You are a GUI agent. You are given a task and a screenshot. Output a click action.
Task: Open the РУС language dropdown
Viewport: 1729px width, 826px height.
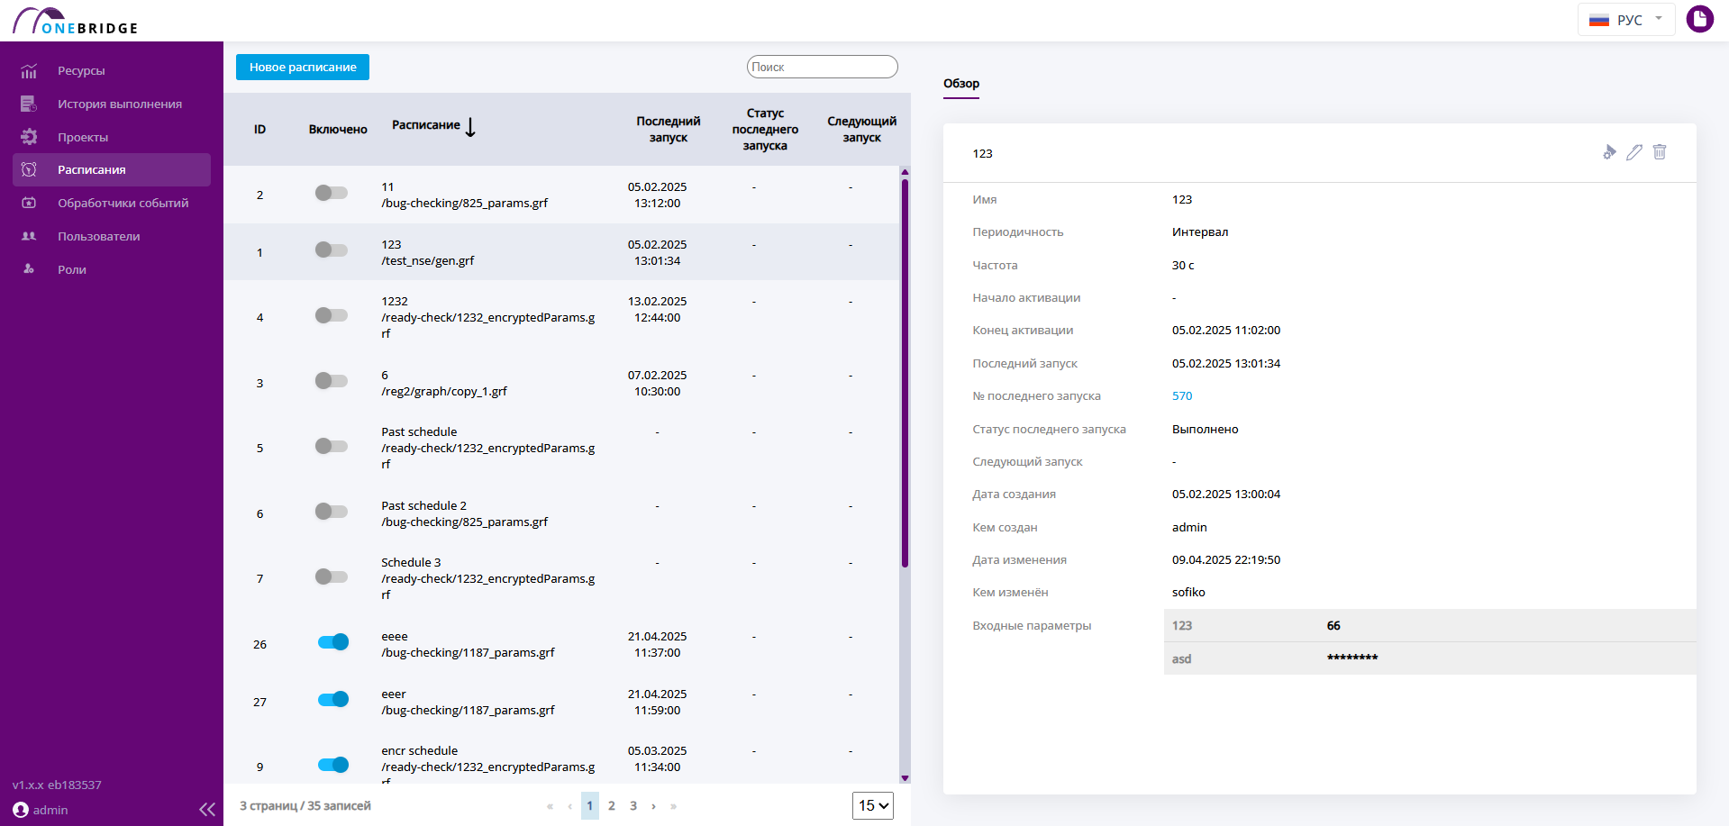coord(1626,20)
